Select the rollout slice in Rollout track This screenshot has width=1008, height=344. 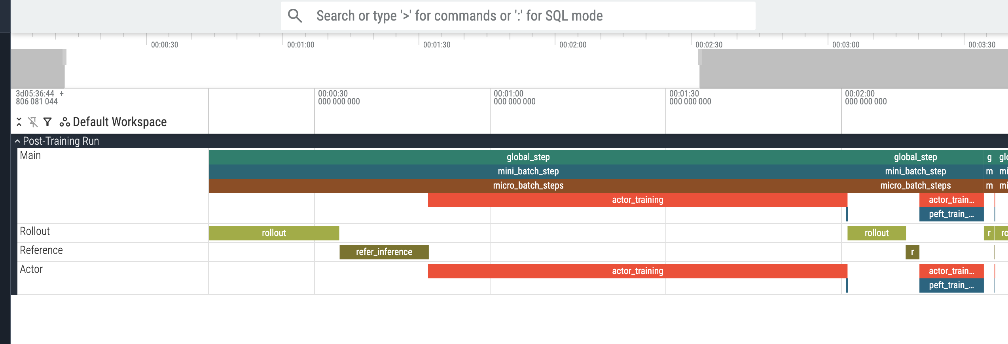point(274,233)
